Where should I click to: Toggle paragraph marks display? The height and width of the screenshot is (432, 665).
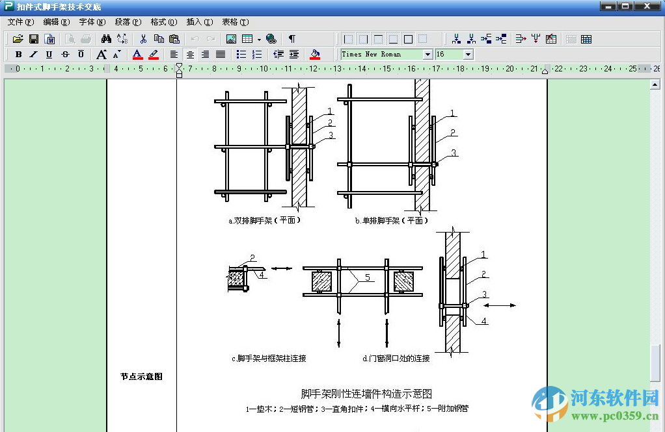292,39
